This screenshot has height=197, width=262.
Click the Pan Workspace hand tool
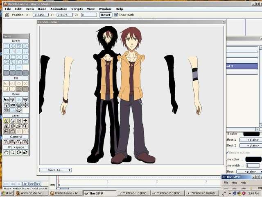tap(6, 152)
